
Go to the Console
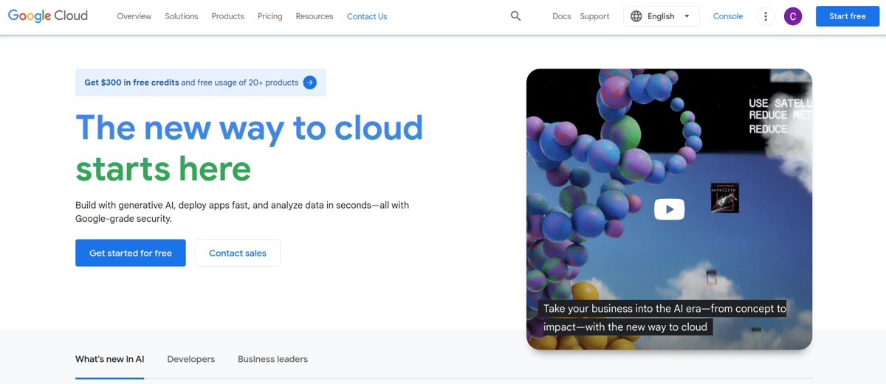[x=728, y=16]
